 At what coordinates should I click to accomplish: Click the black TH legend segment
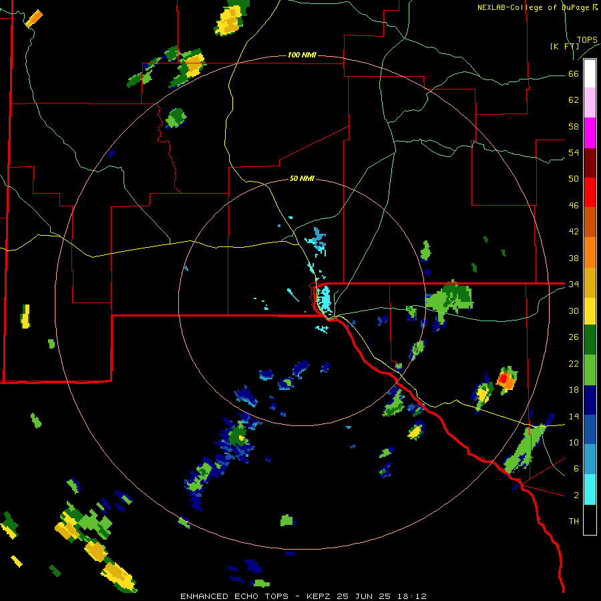(590, 520)
